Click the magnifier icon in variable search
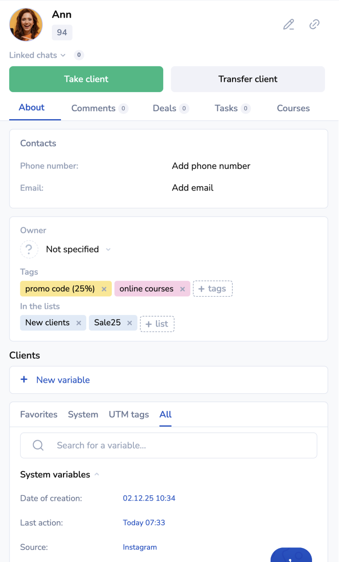 (x=38, y=445)
